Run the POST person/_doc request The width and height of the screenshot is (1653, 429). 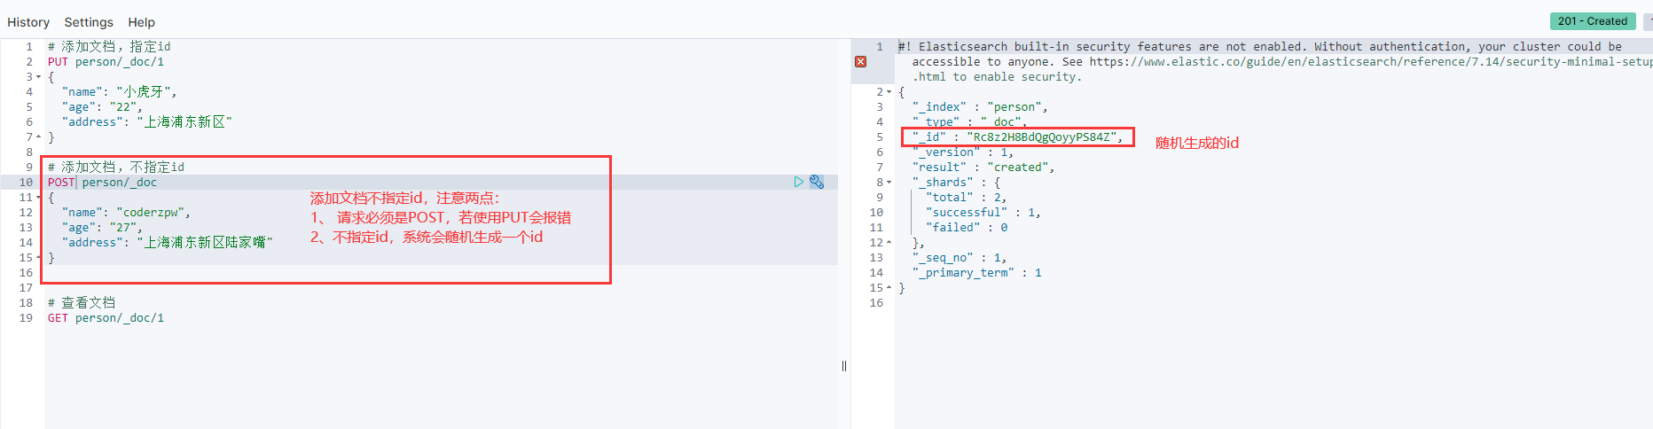pos(798,182)
